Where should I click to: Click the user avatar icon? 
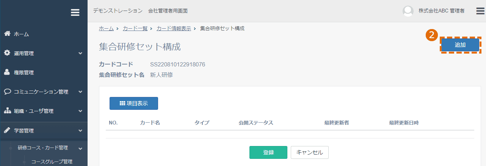(x=408, y=11)
